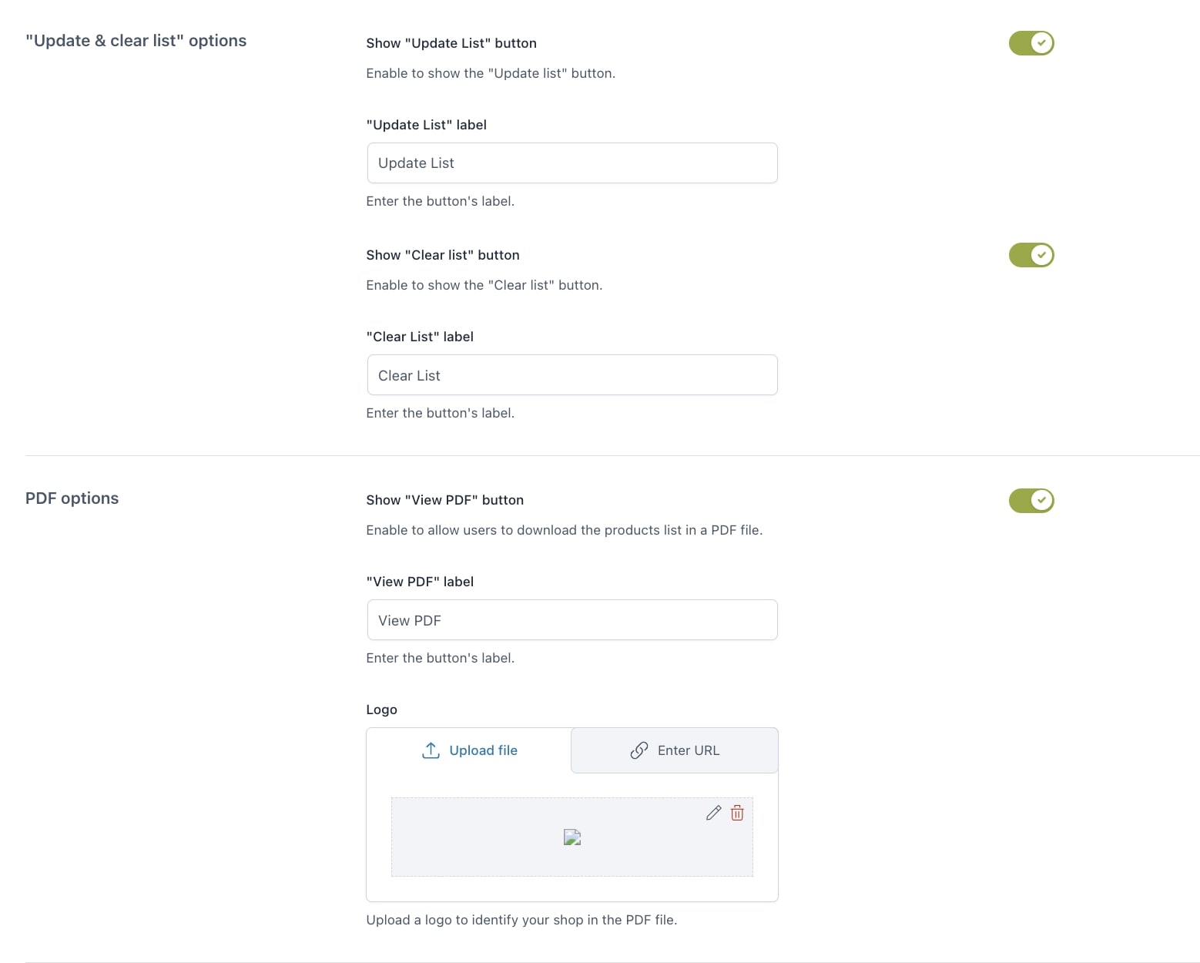Select the Enter URL tab

click(675, 750)
